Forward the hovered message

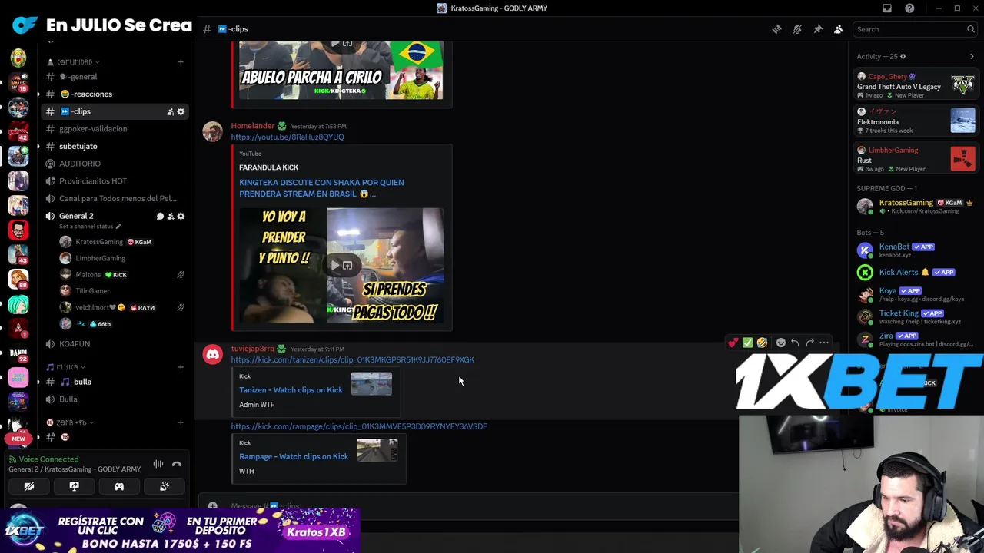809,343
